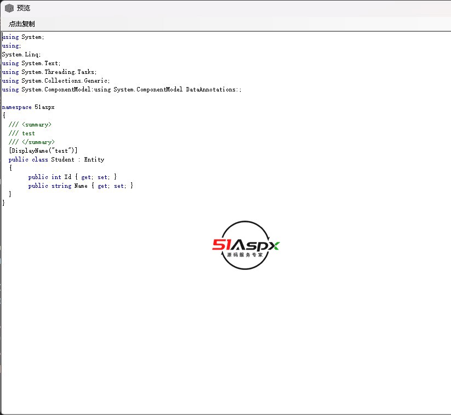Click the 51Aspx logo watermark

[x=246, y=246]
